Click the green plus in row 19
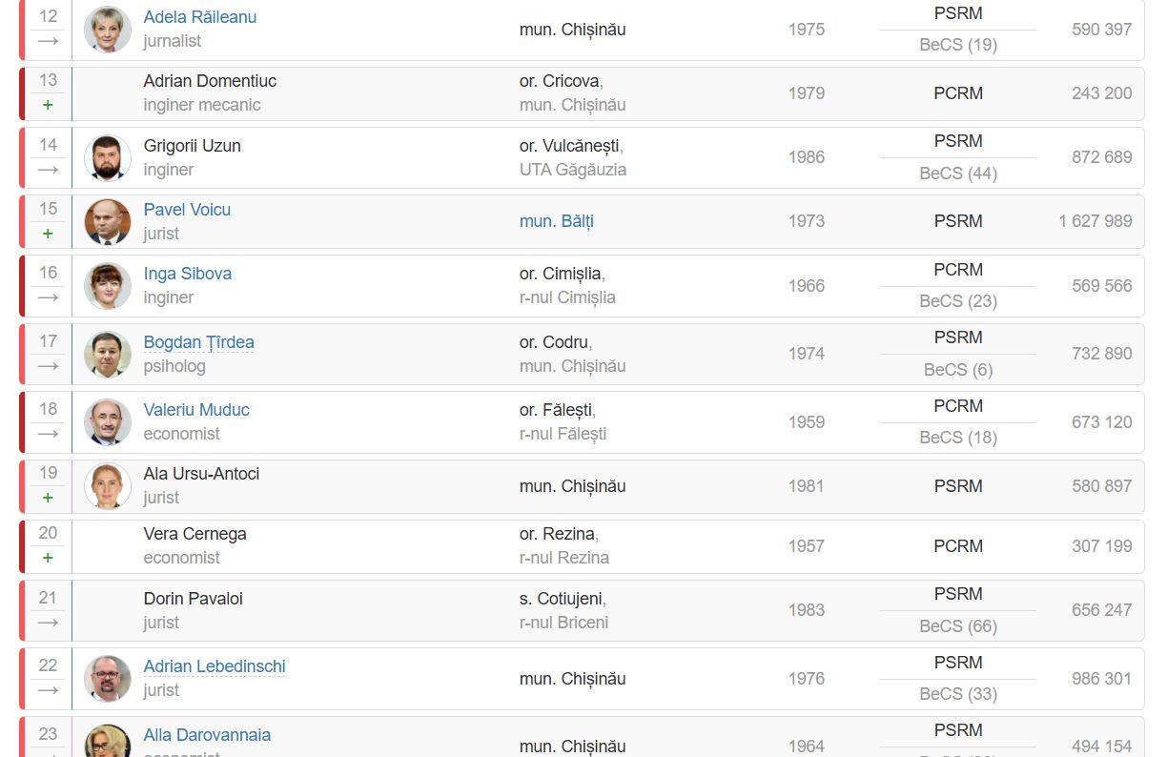Screen dimensions: 1167x757 click(48, 498)
